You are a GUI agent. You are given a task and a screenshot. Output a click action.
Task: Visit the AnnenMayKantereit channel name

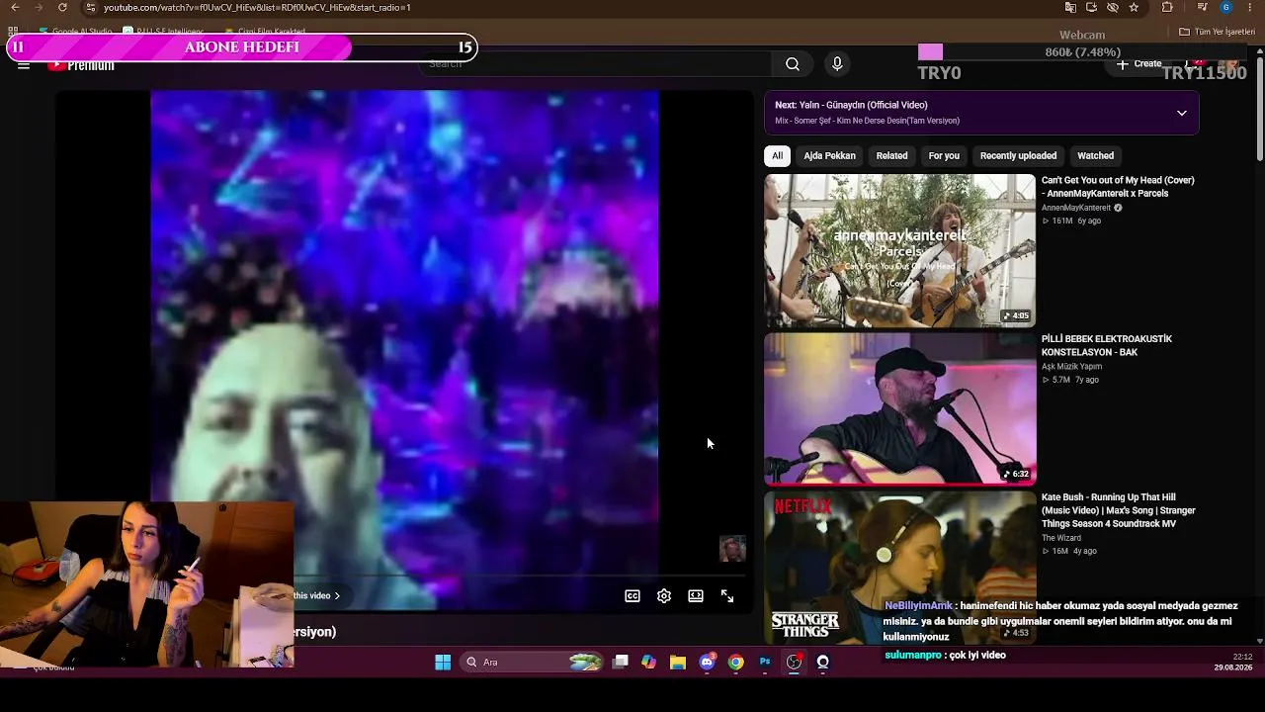(1076, 209)
